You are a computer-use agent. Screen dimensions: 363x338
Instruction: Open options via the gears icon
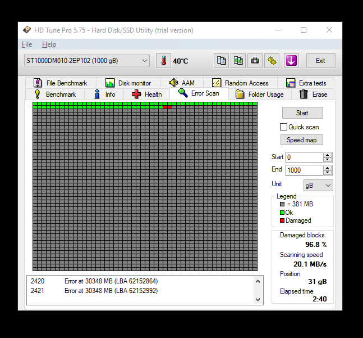click(x=272, y=61)
